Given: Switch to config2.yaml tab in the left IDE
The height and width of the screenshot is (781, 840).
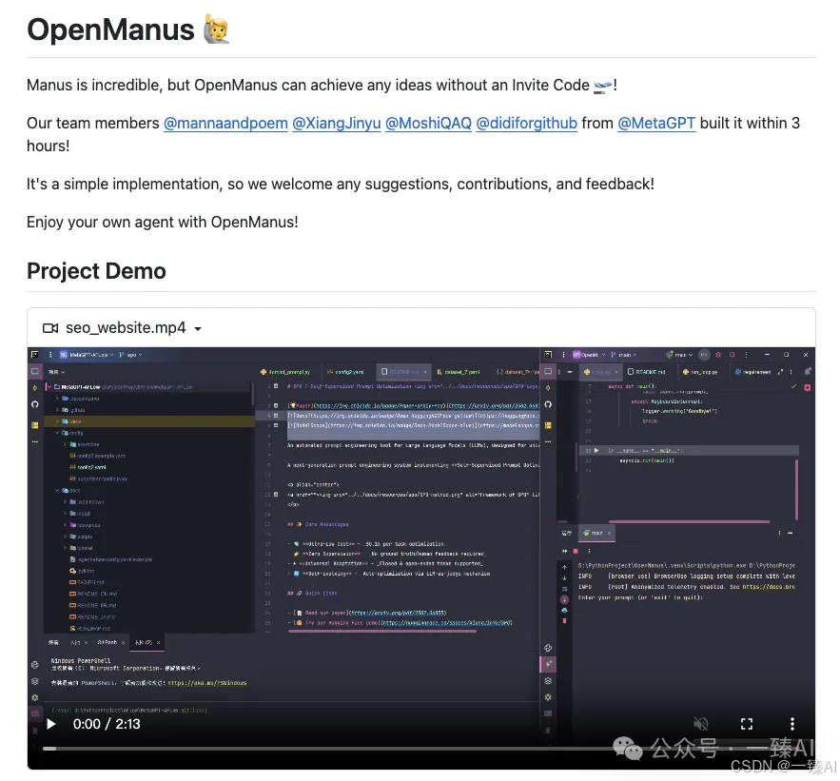Looking at the screenshot, I should pyautogui.click(x=346, y=372).
